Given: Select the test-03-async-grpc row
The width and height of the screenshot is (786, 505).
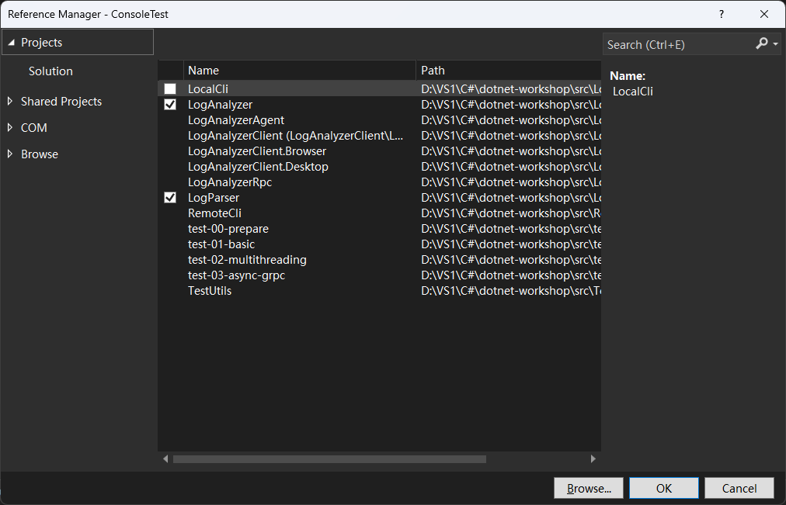Looking at the screenshot, I should click(x=380, y=275).
